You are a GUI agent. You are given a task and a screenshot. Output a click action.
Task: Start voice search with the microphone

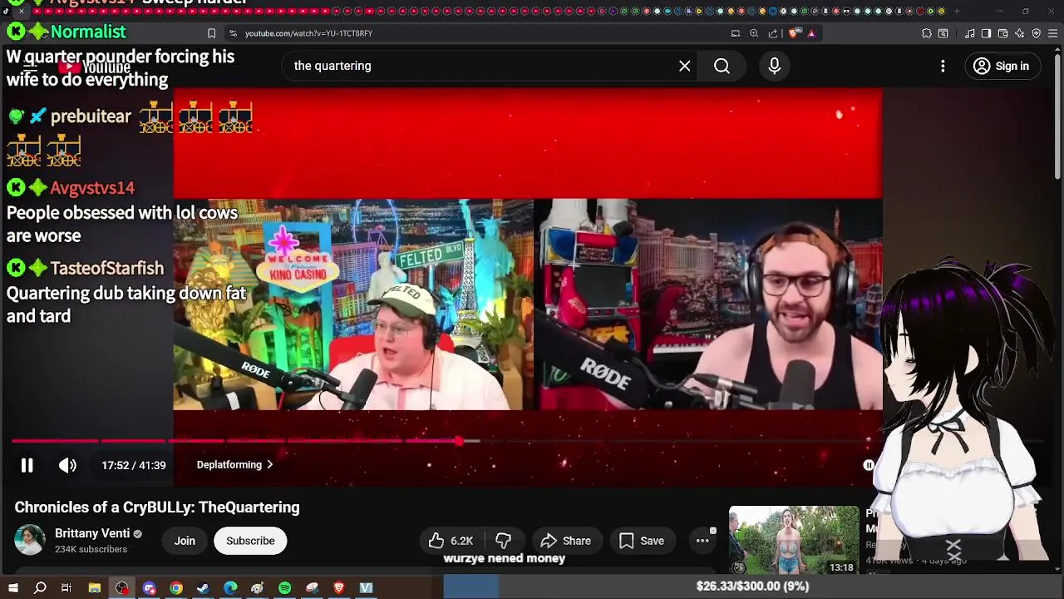[x=775, y=66]
